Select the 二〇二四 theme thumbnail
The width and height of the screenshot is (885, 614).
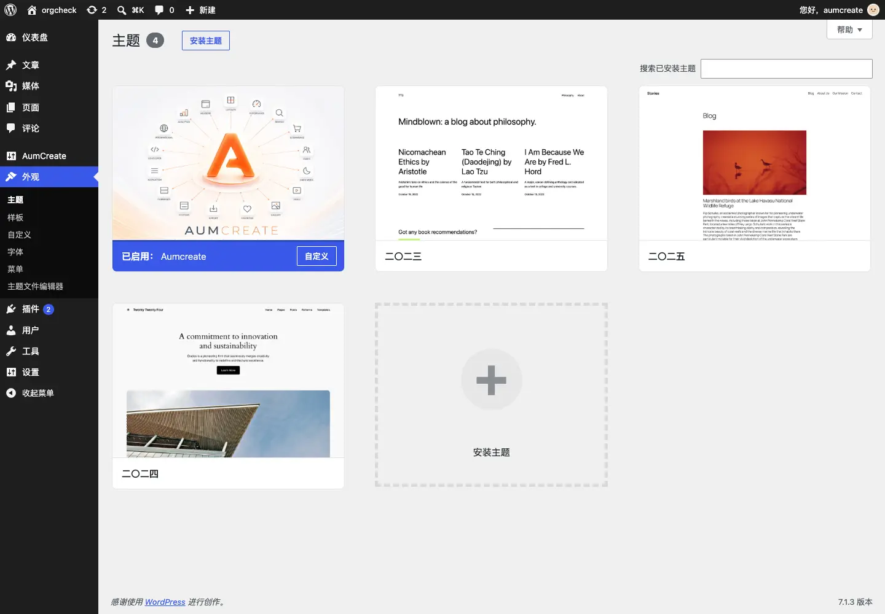228,381
